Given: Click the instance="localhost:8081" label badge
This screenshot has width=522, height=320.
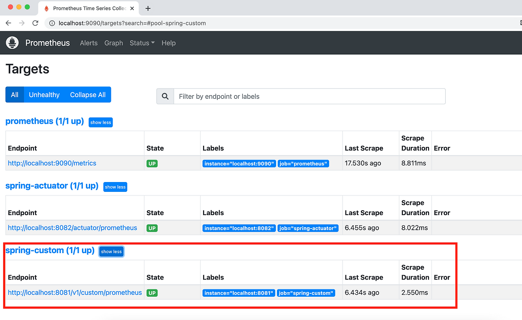Looking at the screenshot, I should [x=239, y=293].
